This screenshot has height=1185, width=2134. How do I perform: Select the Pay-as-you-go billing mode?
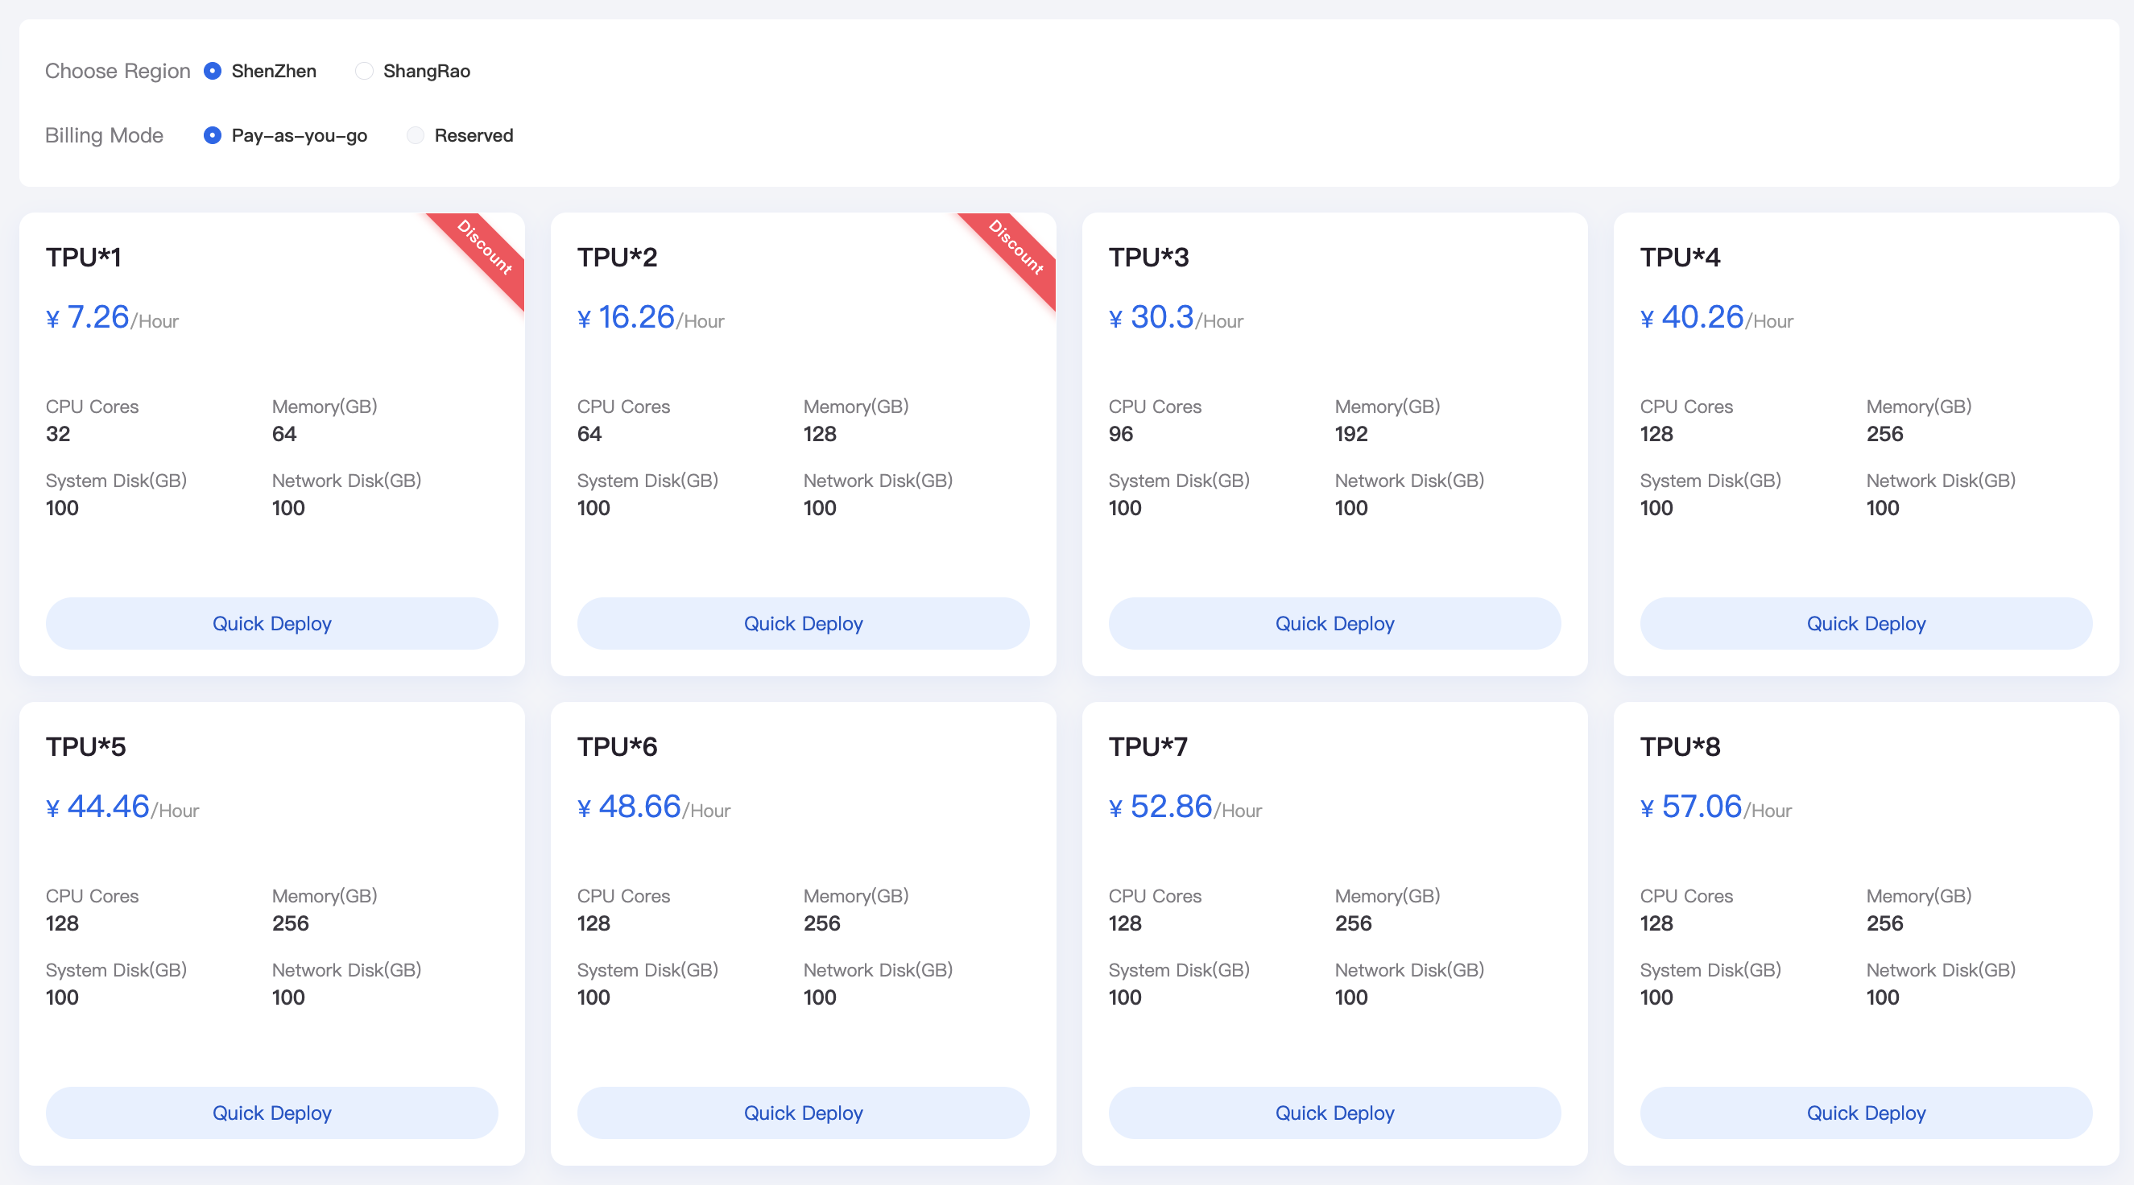(x=212, y=135)
